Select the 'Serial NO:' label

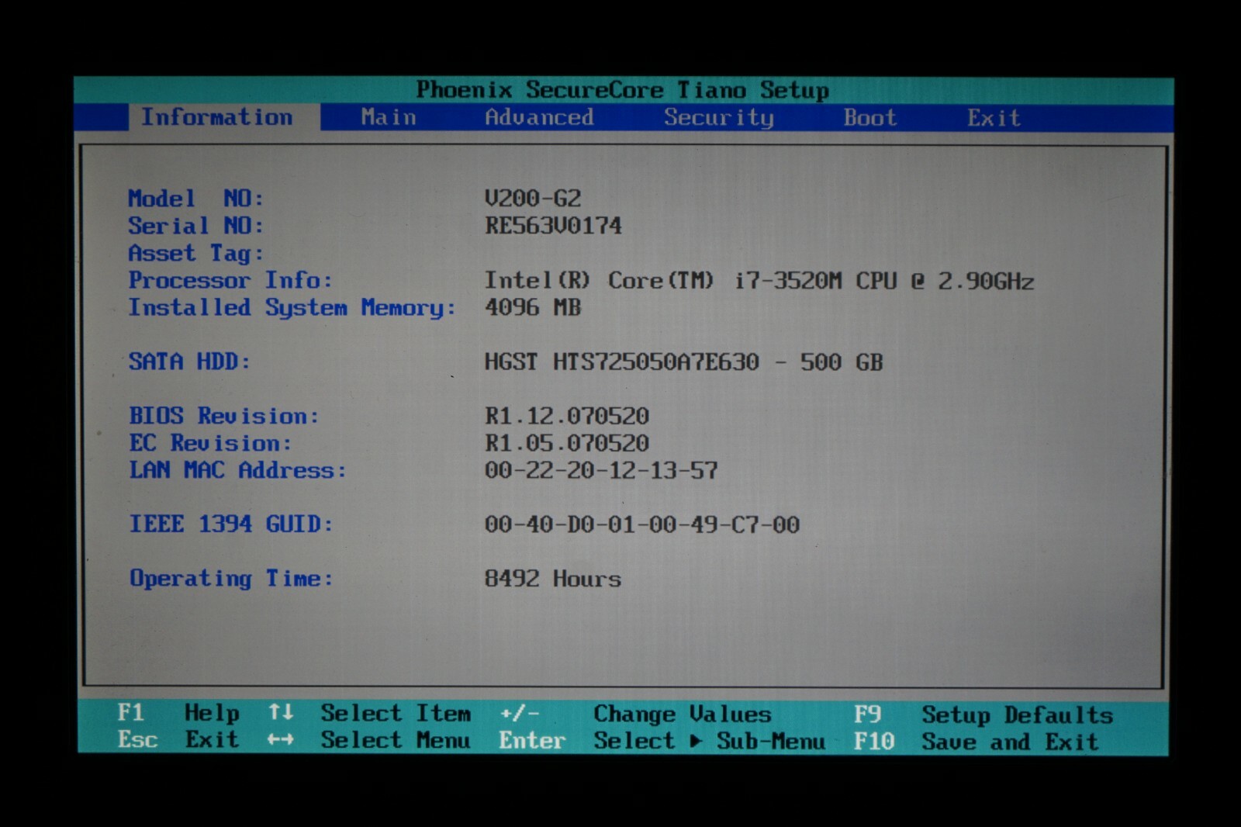pos(196,226)
